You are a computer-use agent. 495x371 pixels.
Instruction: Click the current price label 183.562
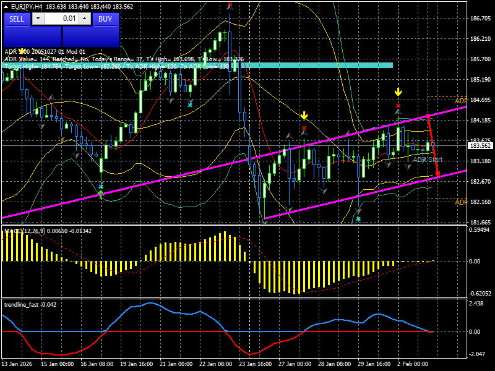pos(481,146)
